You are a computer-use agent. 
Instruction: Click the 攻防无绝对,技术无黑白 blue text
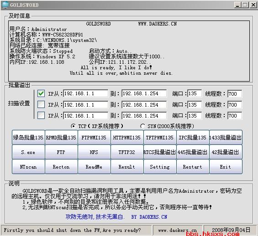[x=95, y=217]
